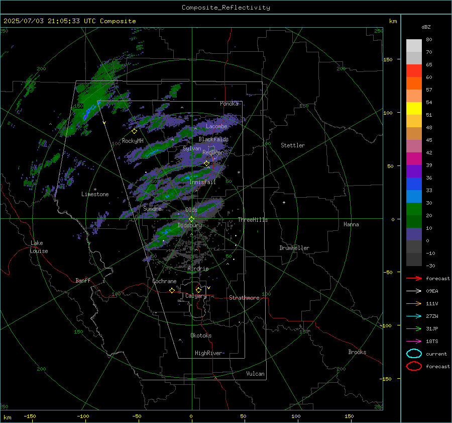Click the dBZ legend heading
This screenshot has height=423, width=452.
coord(426,27)
